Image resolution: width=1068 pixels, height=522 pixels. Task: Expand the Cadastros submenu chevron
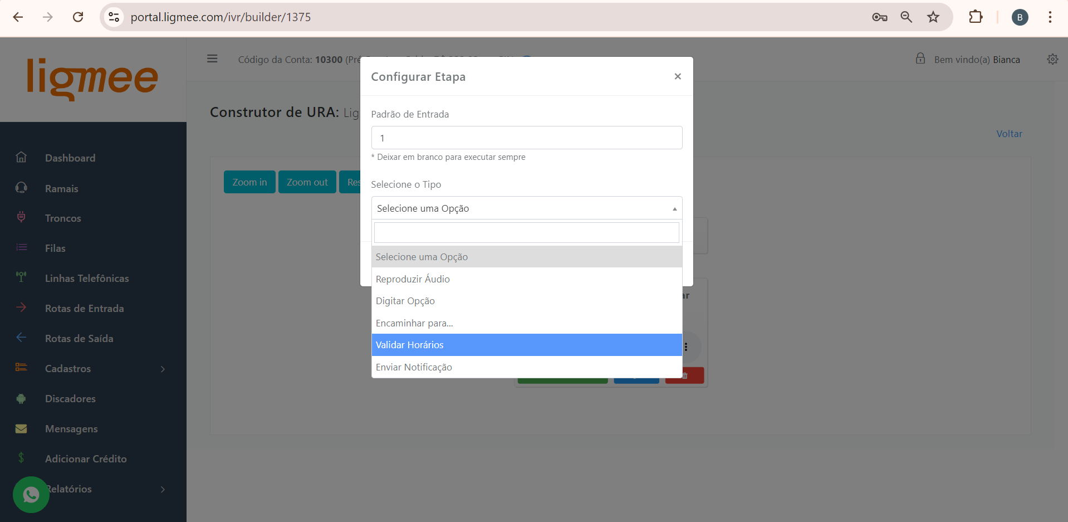pyautogui.click(x=163, y=369)
